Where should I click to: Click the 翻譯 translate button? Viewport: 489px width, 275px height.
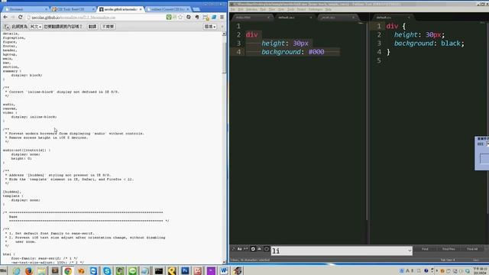click(x=92, y=27)
